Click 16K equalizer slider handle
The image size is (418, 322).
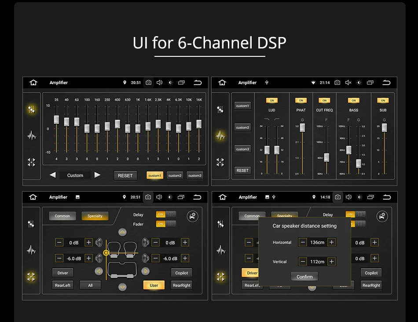[199, 124]
